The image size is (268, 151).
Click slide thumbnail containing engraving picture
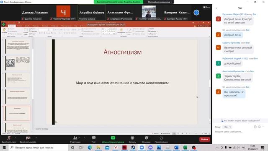(17, 63)
